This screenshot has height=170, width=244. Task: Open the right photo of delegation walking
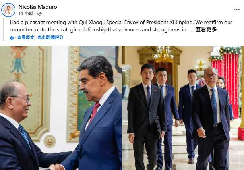pyautogui.click(x=183, y=108)
